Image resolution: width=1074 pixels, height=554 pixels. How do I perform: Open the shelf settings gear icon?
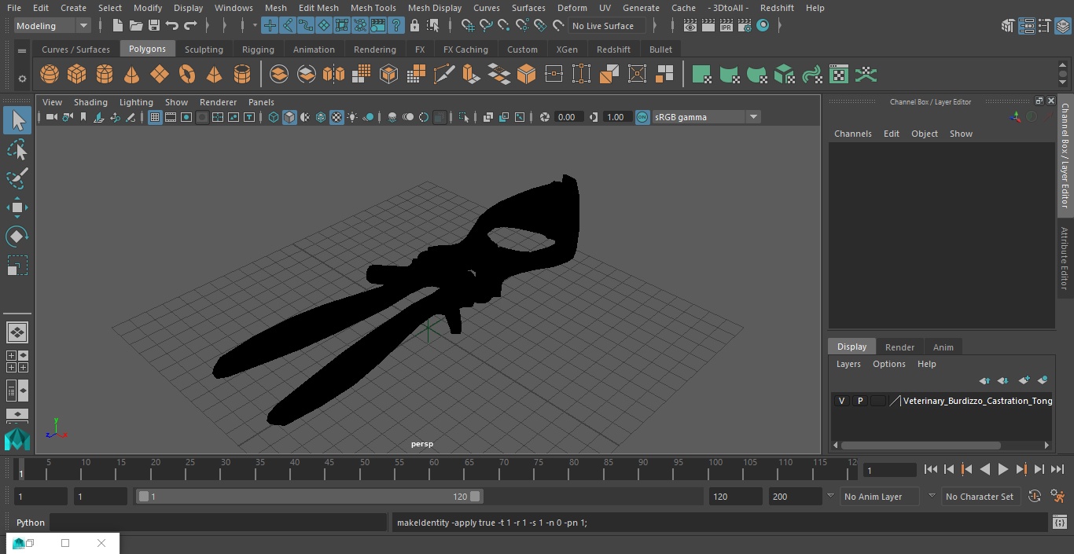(x=22, y=79)
